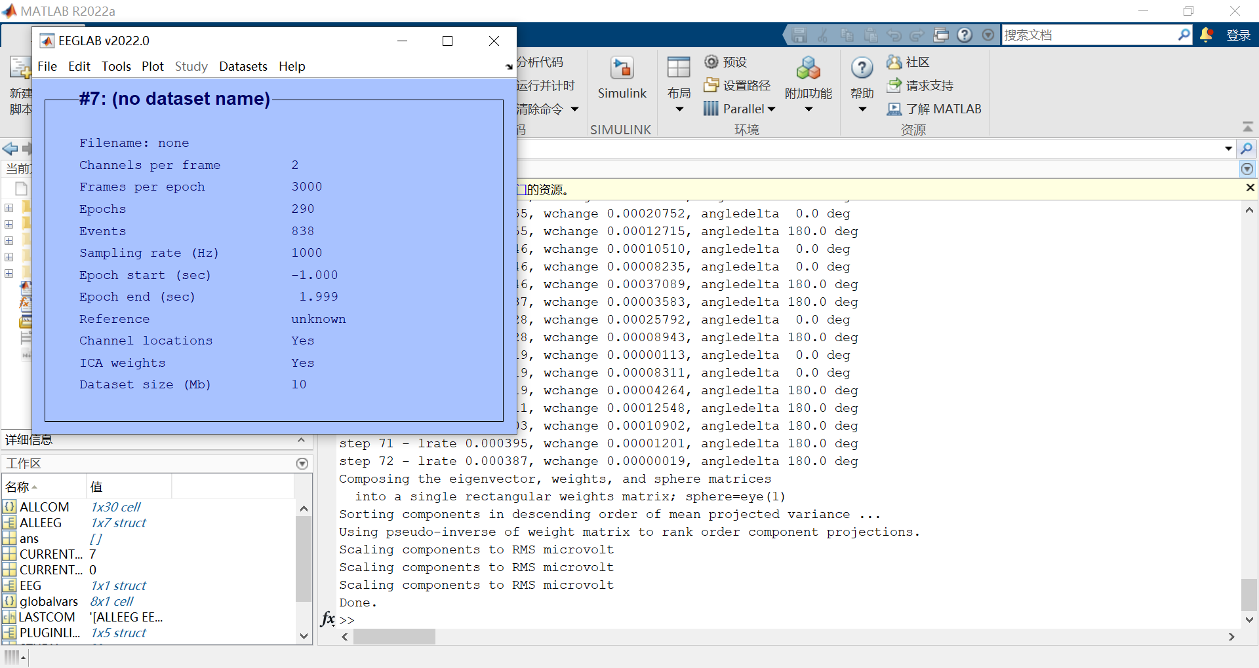
Task: Open the 布局 layout dropdown
Action: 679,109
